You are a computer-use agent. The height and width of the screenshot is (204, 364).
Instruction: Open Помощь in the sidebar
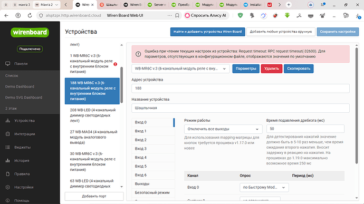click(x=22, y=200)
